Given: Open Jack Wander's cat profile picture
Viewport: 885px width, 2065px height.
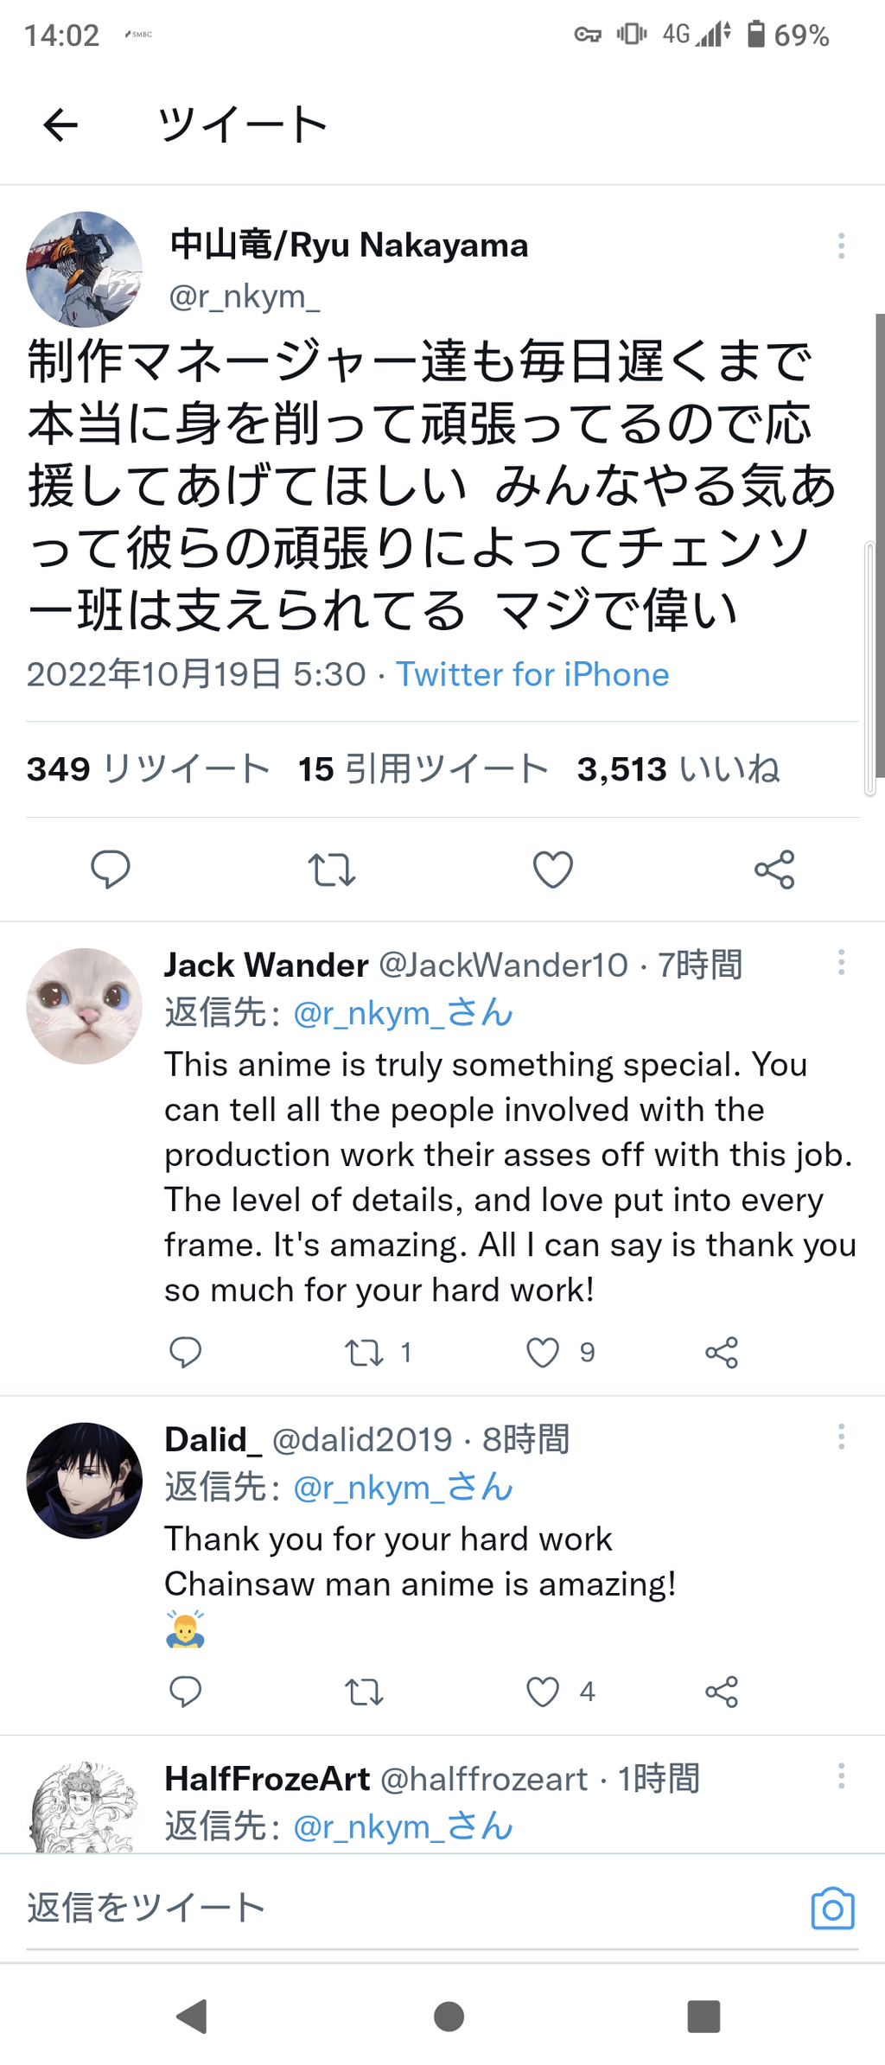Looking at the screenshot, I should tap(85, 1006).
